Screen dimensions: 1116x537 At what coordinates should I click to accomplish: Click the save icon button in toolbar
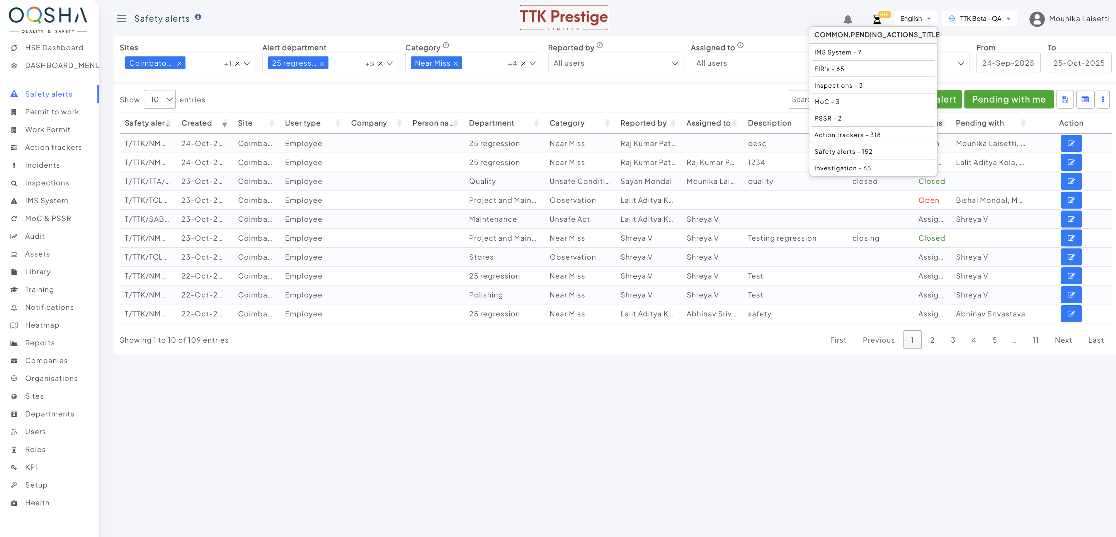[1065, 100]
